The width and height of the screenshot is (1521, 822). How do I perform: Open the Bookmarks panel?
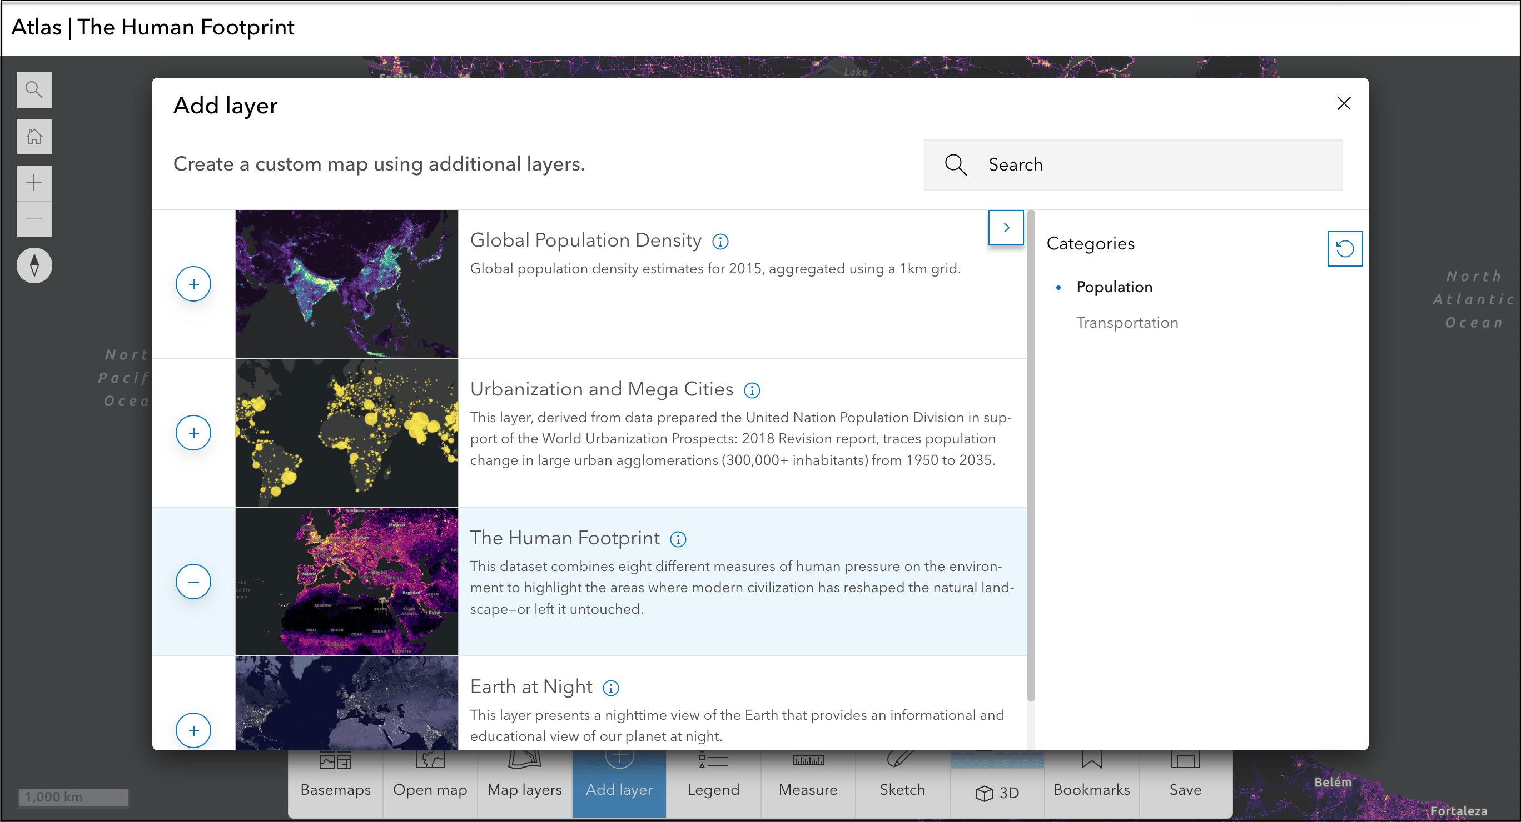[x=1091, y=779]
